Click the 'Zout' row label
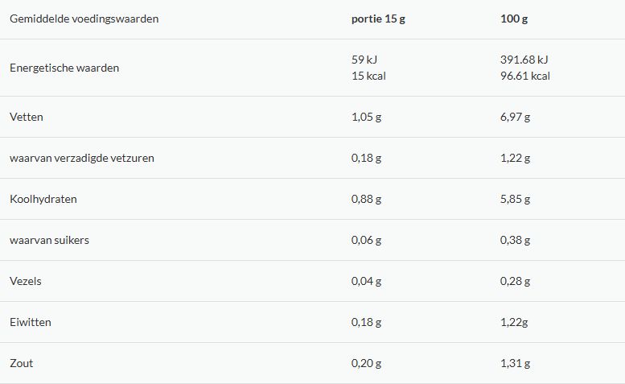 (22, 363)
